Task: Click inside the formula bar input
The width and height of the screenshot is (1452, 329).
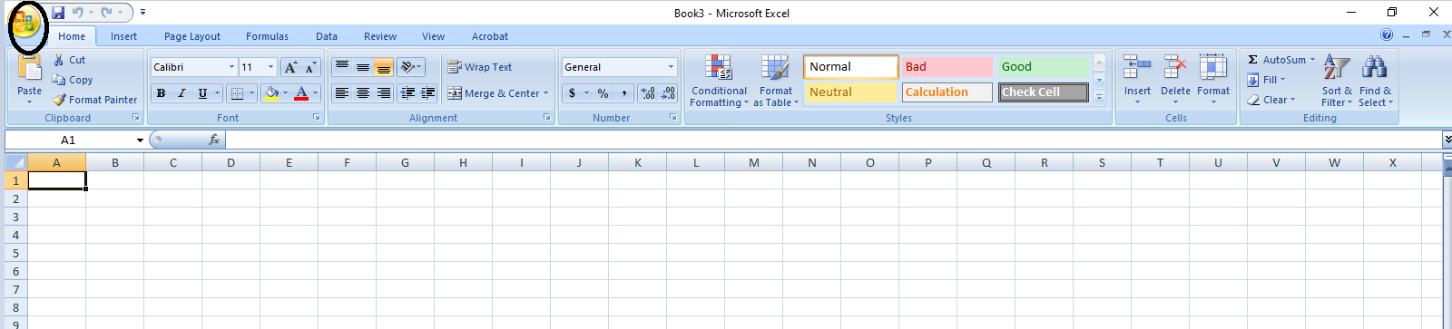Action: point(833,140)
